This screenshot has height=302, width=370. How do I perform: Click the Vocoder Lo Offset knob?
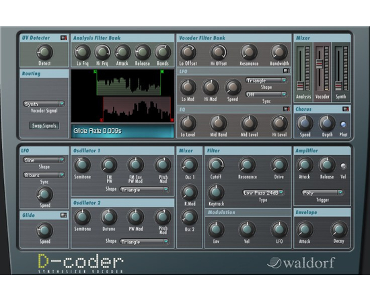[188, 52]
